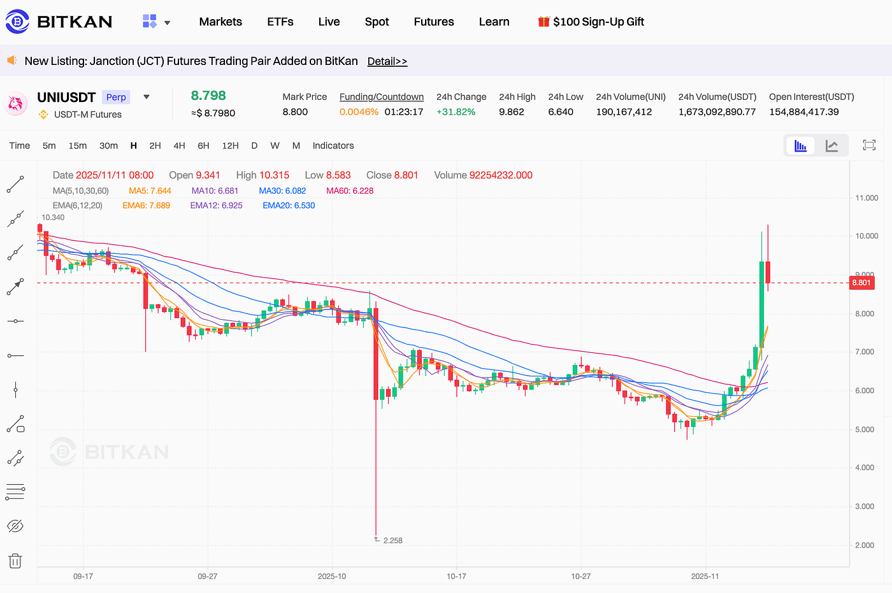Open the Indicators panel
The width and height of the screenshot is (892, 593).
(x=333, y=146)
